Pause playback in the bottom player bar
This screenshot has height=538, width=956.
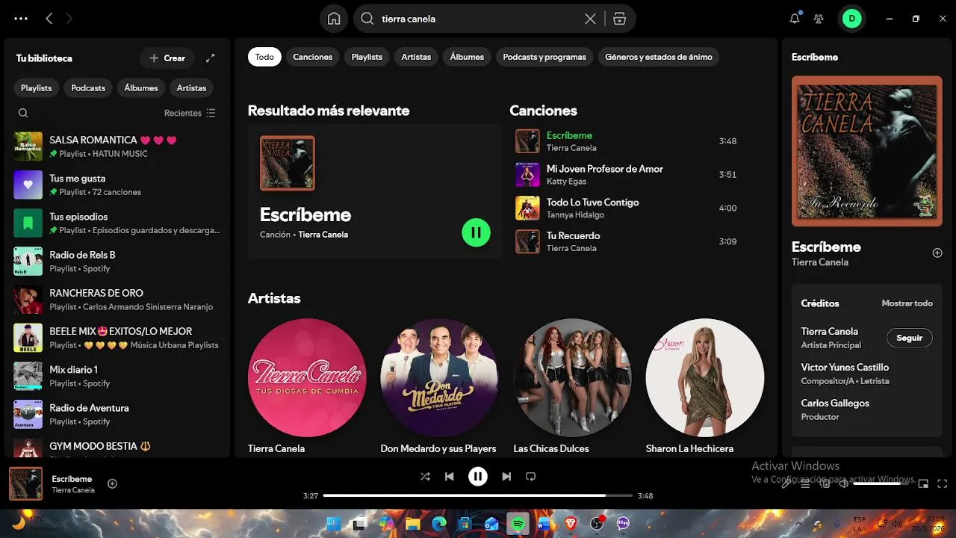(x=478, y=476)
